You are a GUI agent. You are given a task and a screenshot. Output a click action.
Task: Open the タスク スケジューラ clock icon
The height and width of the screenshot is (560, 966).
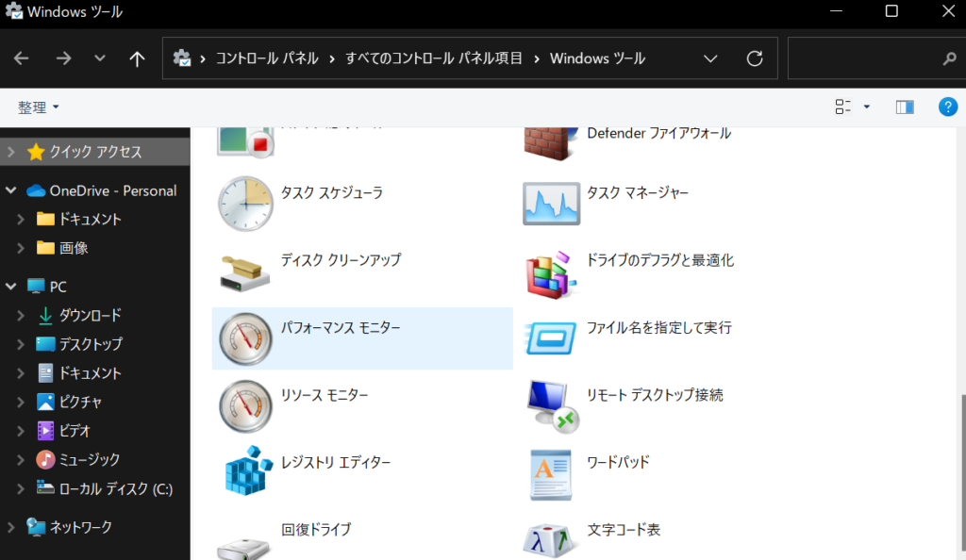click(245, 204)
